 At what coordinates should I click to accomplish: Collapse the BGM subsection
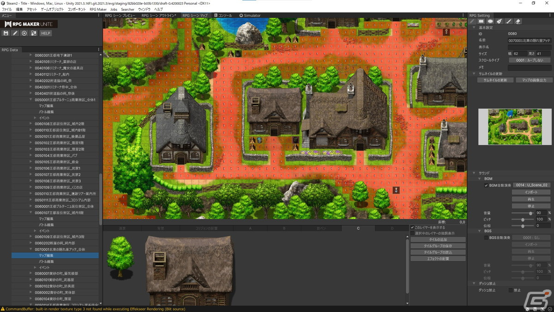[x=480, y=178]
